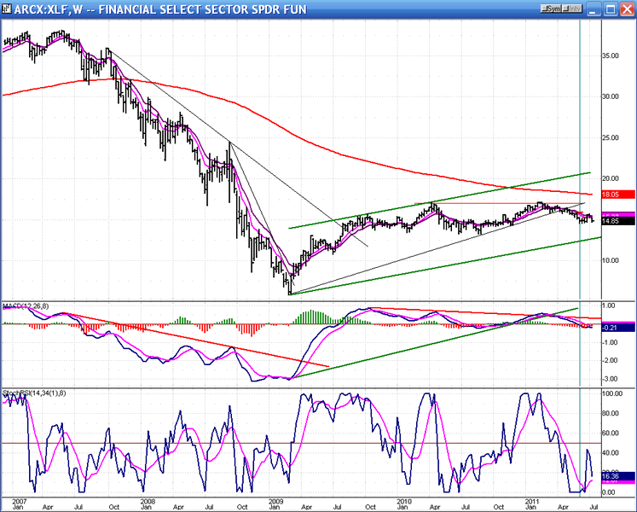
Task: Click the 35.00 level on price axis
Action: click(611, 55)
